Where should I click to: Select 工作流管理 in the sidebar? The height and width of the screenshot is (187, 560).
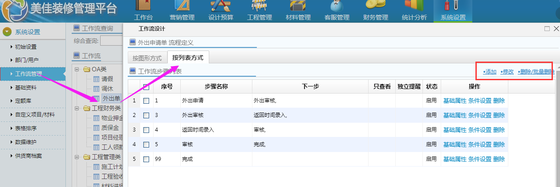coord(28,74)
